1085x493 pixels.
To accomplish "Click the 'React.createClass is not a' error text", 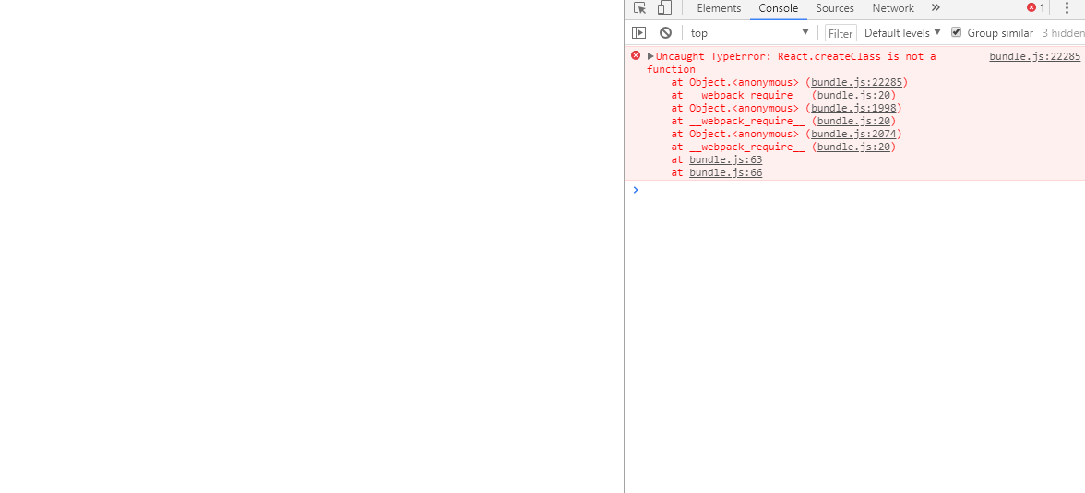I will pos(856,57).
